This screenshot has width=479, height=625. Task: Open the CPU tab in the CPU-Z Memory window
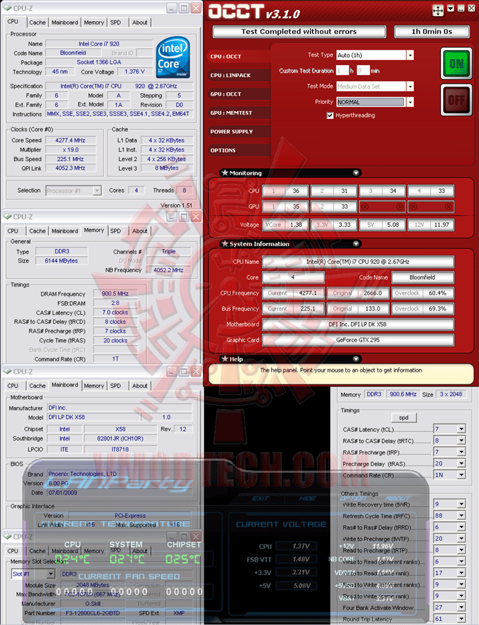click(x=13, y=231)
